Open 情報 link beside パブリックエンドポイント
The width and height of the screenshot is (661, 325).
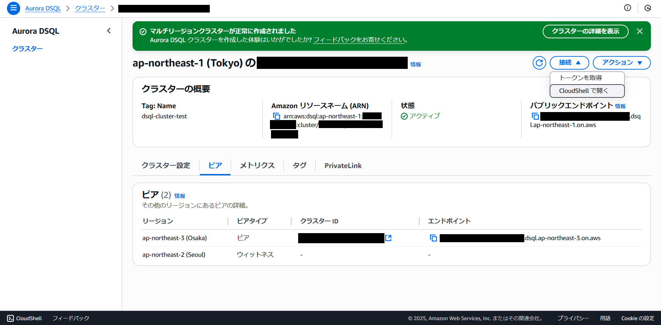[620, 106]
